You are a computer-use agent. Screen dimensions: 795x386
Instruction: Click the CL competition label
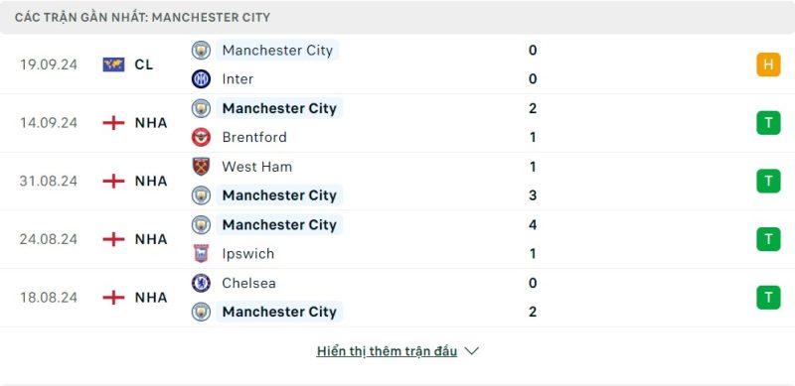click(x=144, y=64)
